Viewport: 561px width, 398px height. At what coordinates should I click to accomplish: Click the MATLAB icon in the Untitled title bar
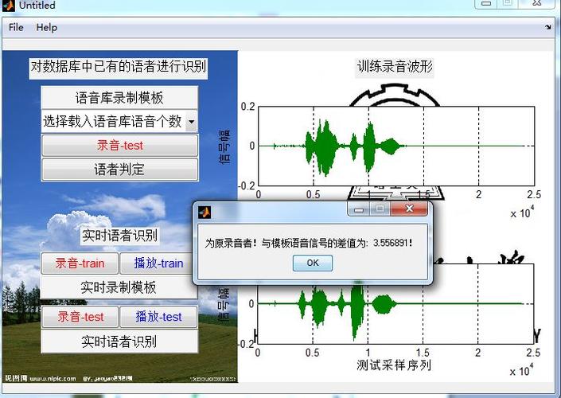coord(8,5)
